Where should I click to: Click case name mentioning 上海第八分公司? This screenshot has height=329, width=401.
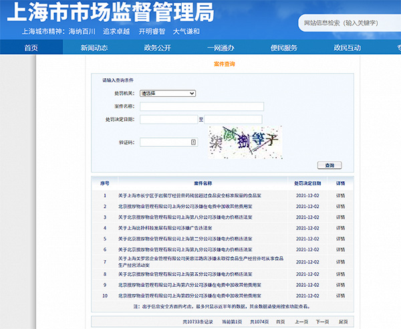click(185, 217)
